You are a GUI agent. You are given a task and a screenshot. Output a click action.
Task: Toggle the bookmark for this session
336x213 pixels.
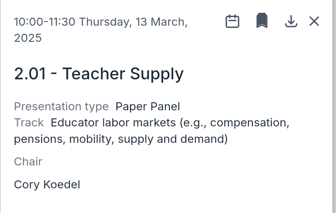[x=262, y=21]
